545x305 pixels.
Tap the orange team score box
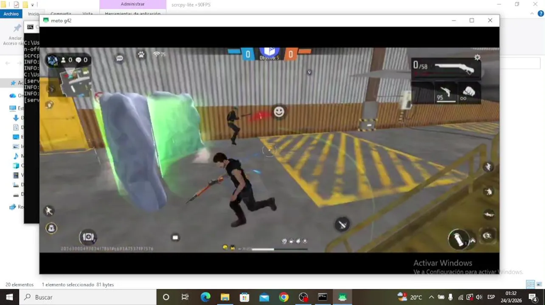290,54
